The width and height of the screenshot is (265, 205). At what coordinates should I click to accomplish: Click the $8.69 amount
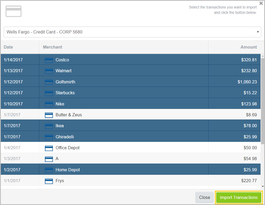click(251, 115)
